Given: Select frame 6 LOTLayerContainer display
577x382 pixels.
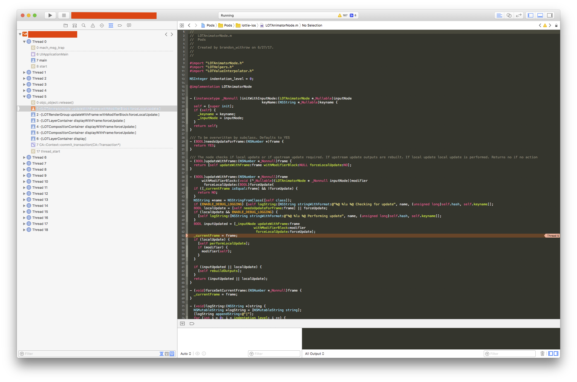Looking at the screenshot, I should [97, 139].
